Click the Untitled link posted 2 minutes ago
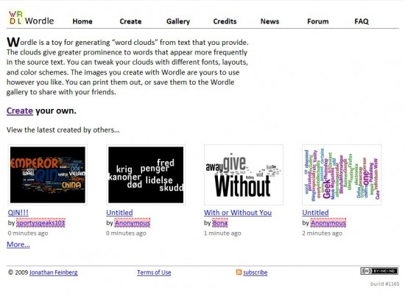This screenshot has height=296, width=405. (315, 213)
